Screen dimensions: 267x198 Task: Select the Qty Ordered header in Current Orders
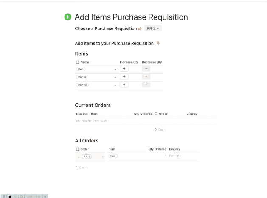tap(143, 114)
